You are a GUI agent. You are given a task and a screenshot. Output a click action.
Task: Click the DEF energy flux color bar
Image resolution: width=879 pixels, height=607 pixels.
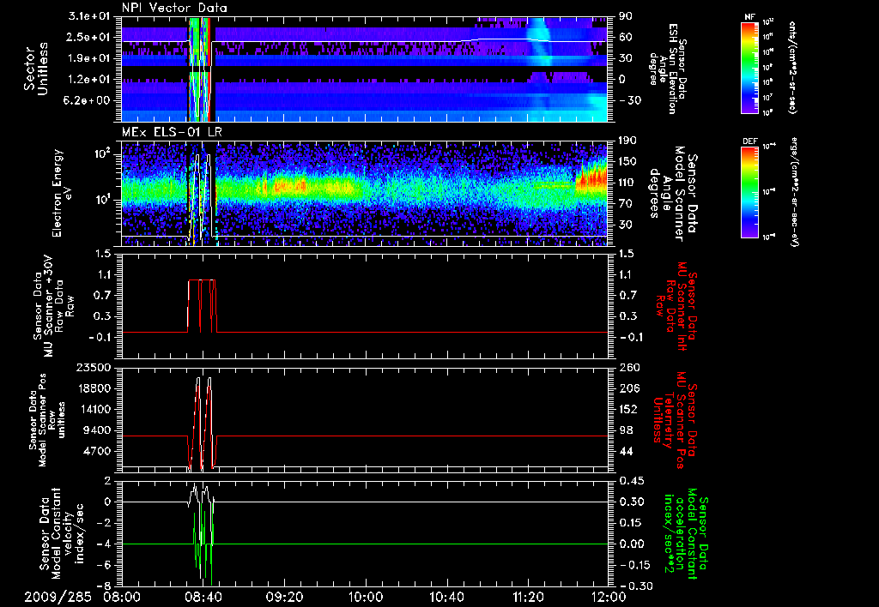pos(749,191)
